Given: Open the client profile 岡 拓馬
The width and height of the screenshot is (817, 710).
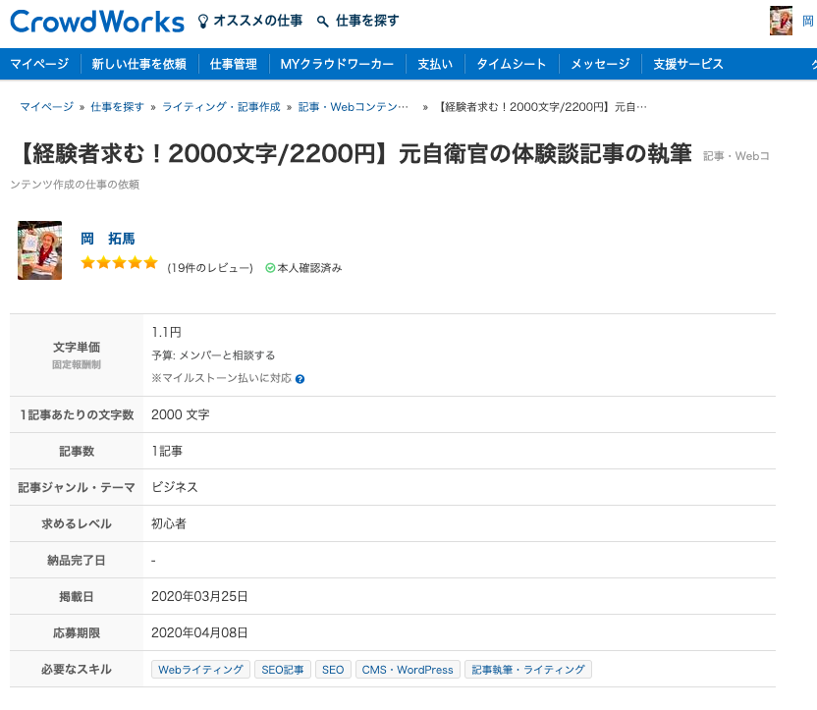Looking at the screenshot, I should point(110,238).
